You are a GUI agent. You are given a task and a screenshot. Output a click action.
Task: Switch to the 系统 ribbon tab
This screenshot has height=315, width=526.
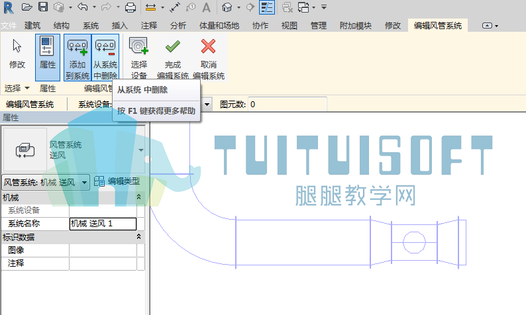click(x=91, y=25)
